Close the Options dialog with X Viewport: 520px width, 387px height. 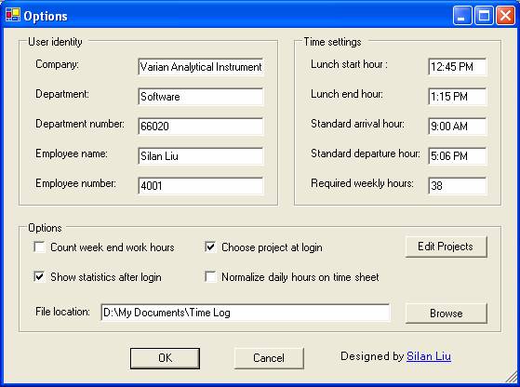pos(505,15)
